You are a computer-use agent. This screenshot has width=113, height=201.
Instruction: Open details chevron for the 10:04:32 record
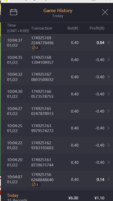(109, 77)
